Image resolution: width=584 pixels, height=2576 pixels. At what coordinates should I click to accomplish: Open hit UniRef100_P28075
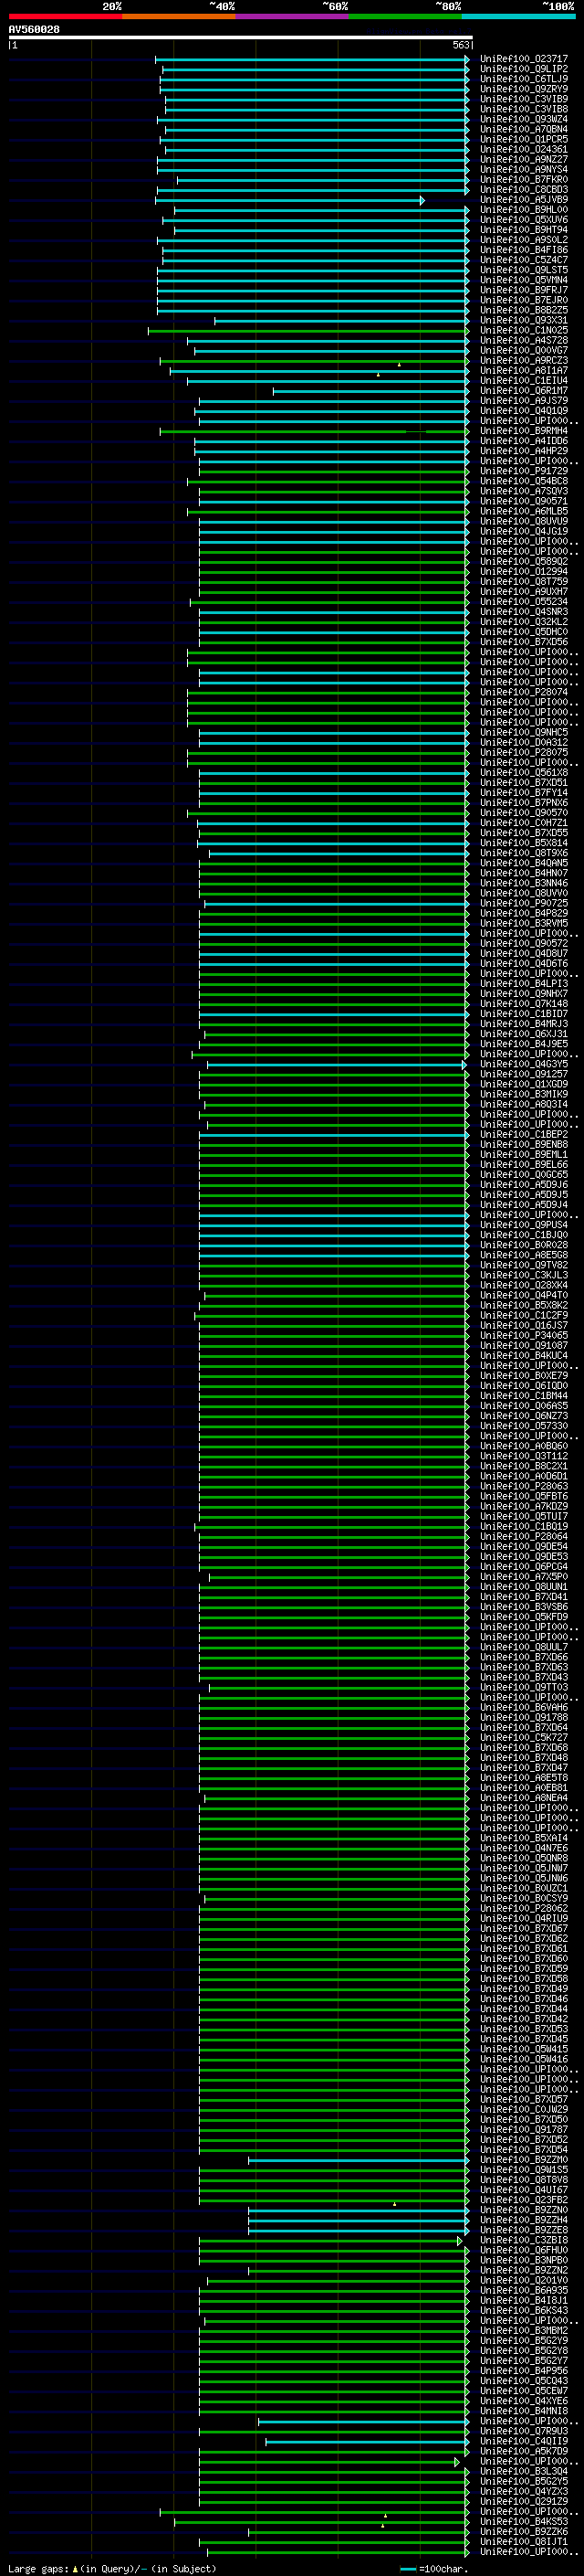click(524, 752)
